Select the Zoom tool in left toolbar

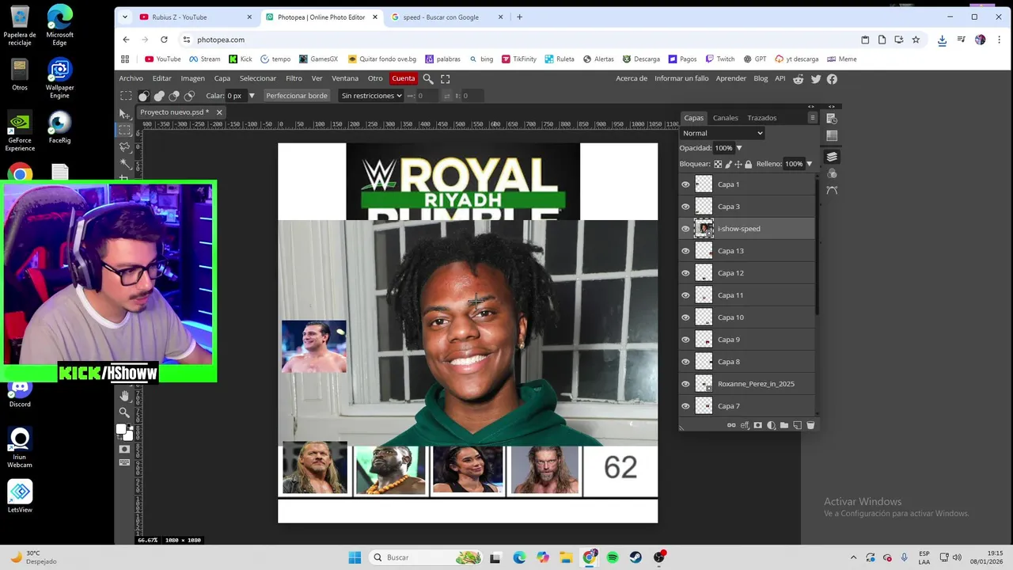pyautogui.click(x=124, y=412)
